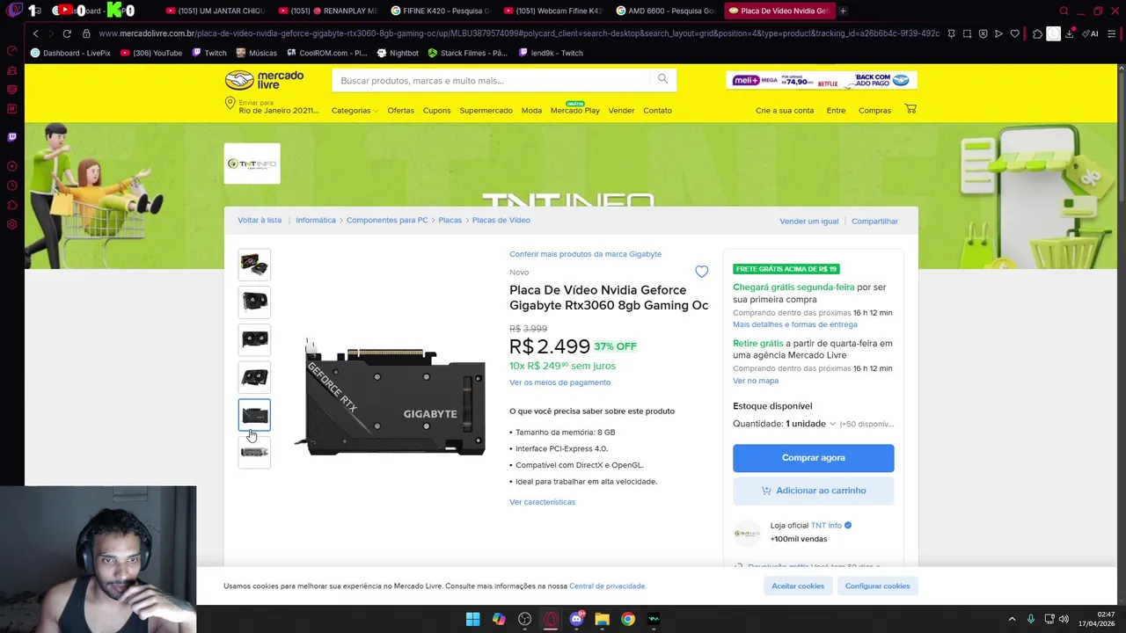Open File Explorer from the taskbar
This screenshot has height=633, width=1126.
coord(602,619)
